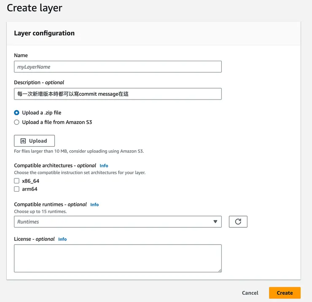Image resolution: width=312 pixels, height=302 pixels.
Task: Tick the arm64 architecture checkbox
Action: pyautogui.click(x=17, y=189)
